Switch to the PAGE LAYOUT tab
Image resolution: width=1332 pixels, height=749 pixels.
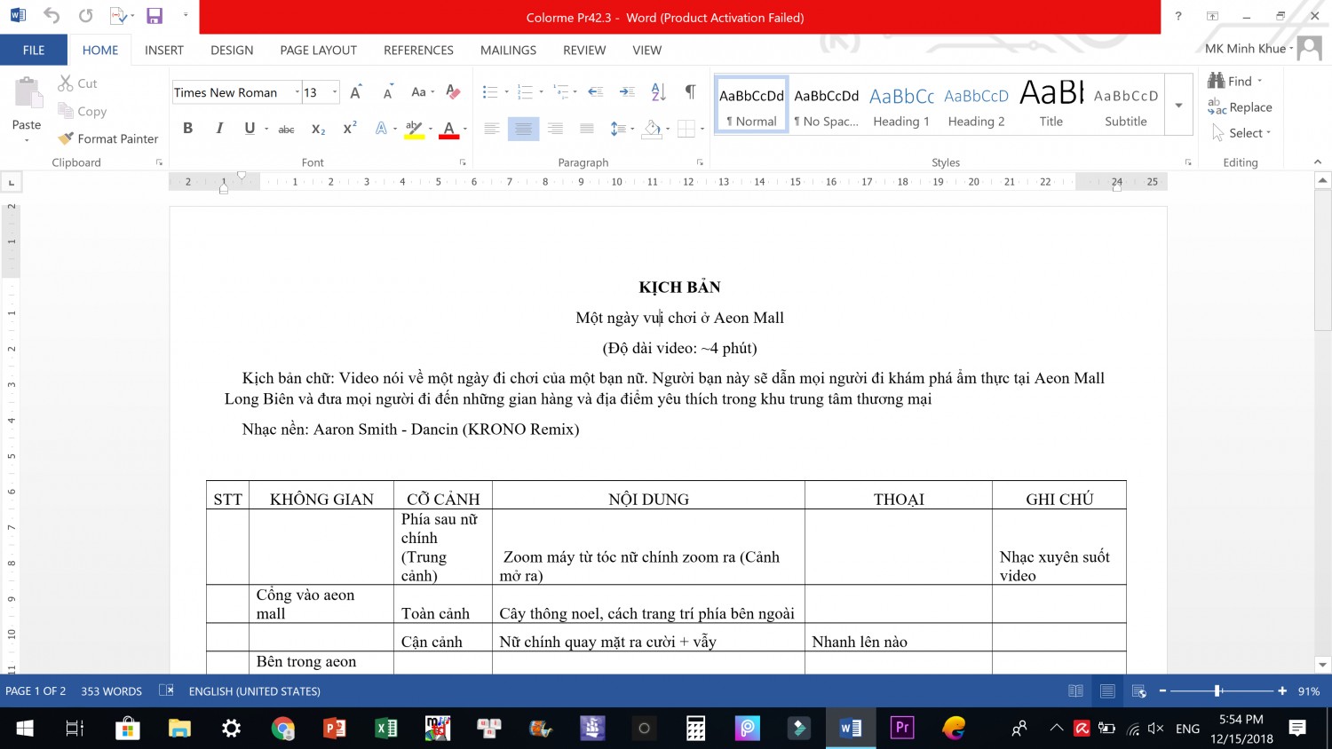point(318,51)
